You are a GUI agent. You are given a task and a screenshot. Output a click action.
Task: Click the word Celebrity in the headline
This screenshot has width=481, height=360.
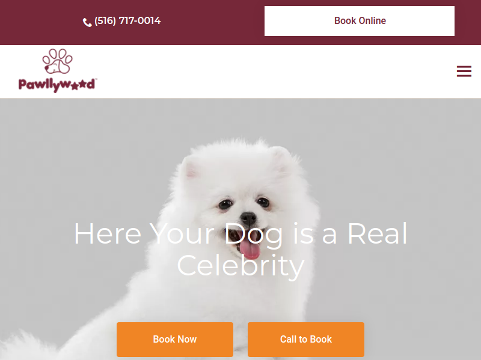[x=240, y=266]
